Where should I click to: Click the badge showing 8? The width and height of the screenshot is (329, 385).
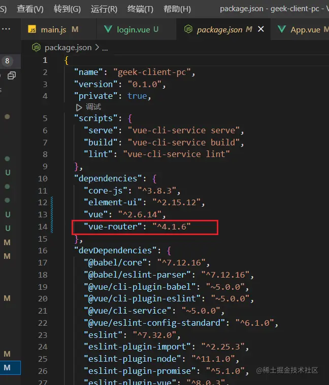pos(7,61)
